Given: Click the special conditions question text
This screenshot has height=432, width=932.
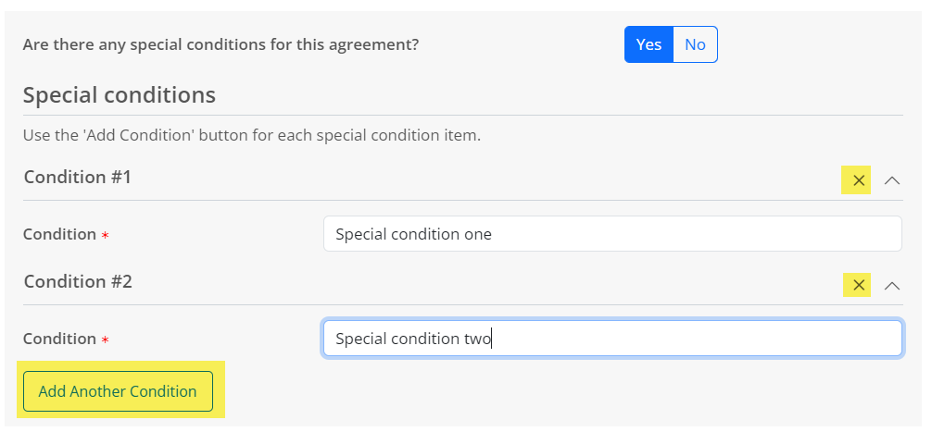Looking at the screenshot, I should click(x=220, y=44).
